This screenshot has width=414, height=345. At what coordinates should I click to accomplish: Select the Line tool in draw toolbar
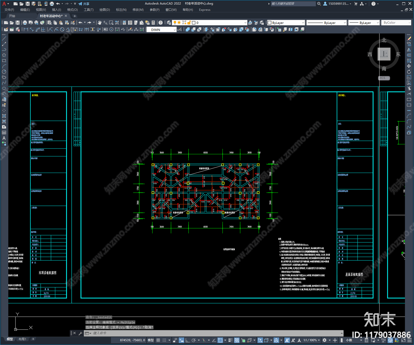4,39
